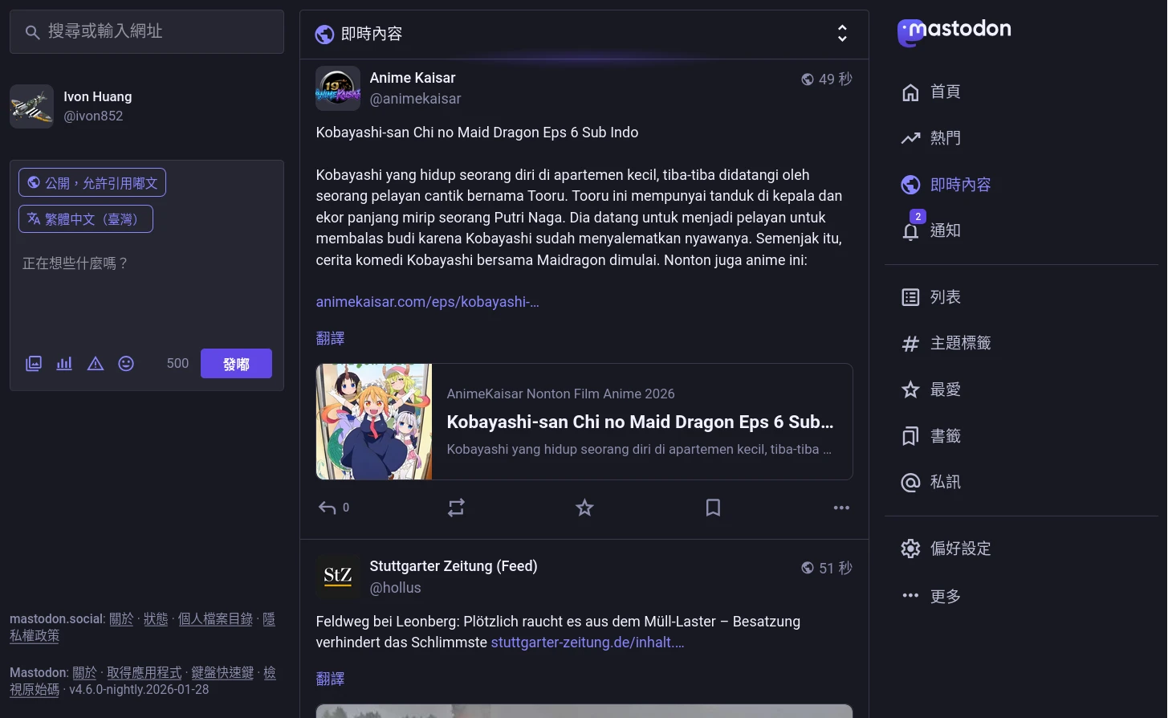
Task: Boost the Anime Kaisar post
Action: (456, 508)
